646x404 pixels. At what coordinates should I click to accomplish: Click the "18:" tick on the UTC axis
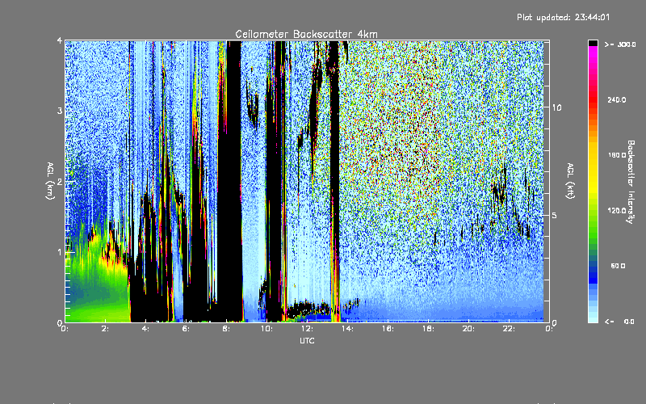pos(428,329)
